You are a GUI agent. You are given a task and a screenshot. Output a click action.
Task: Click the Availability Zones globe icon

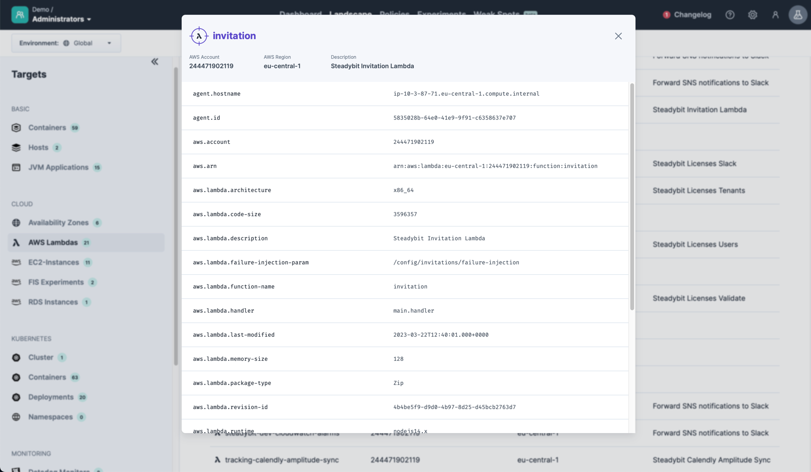[x=16, y=223]
